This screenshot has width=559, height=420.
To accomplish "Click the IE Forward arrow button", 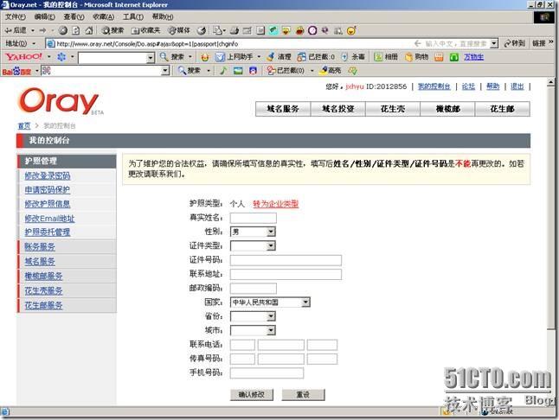I will tap(42, 30).
